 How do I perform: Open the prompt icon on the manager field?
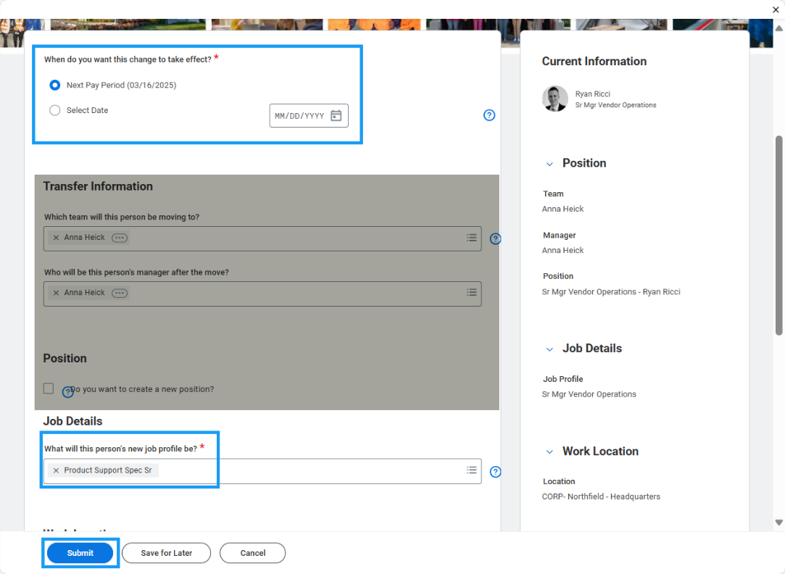click(471, 293)
